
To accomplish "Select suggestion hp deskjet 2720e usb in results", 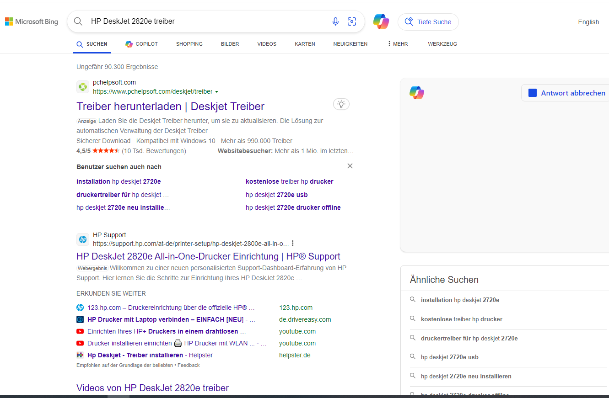I will click(276, 195).
